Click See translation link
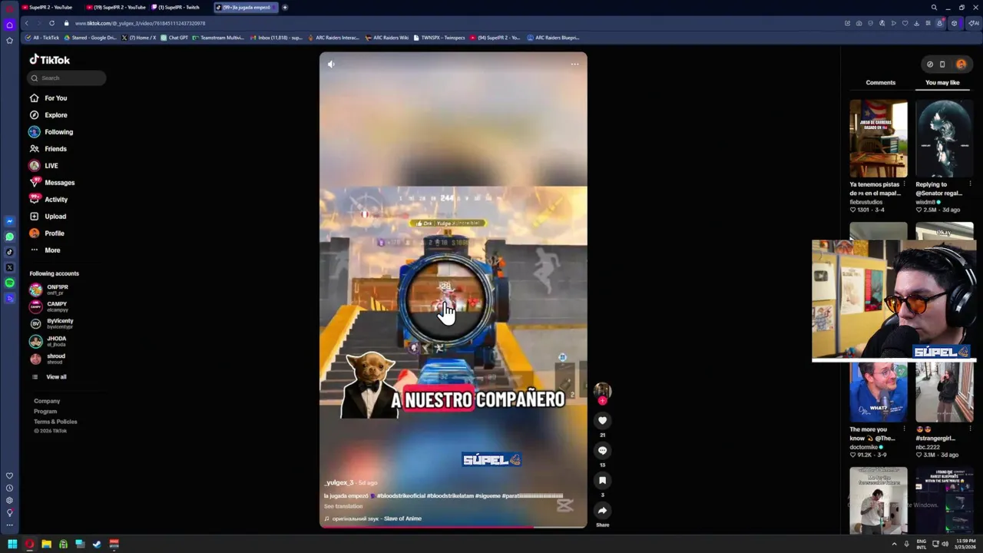The image size is (983, 553). pyautogui.click(x=343, y=506)
